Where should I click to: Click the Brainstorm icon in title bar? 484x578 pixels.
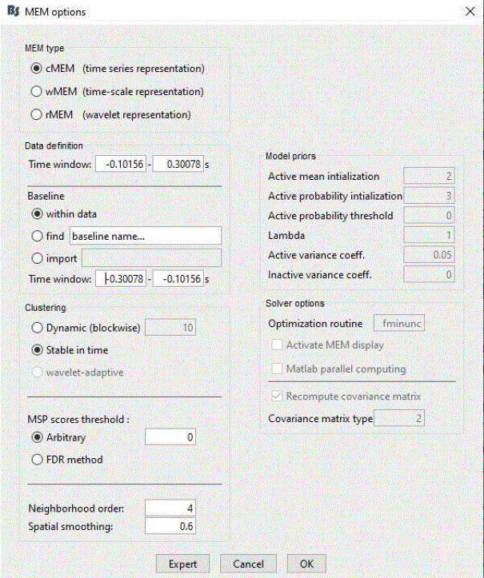click(x=12, y=11)
